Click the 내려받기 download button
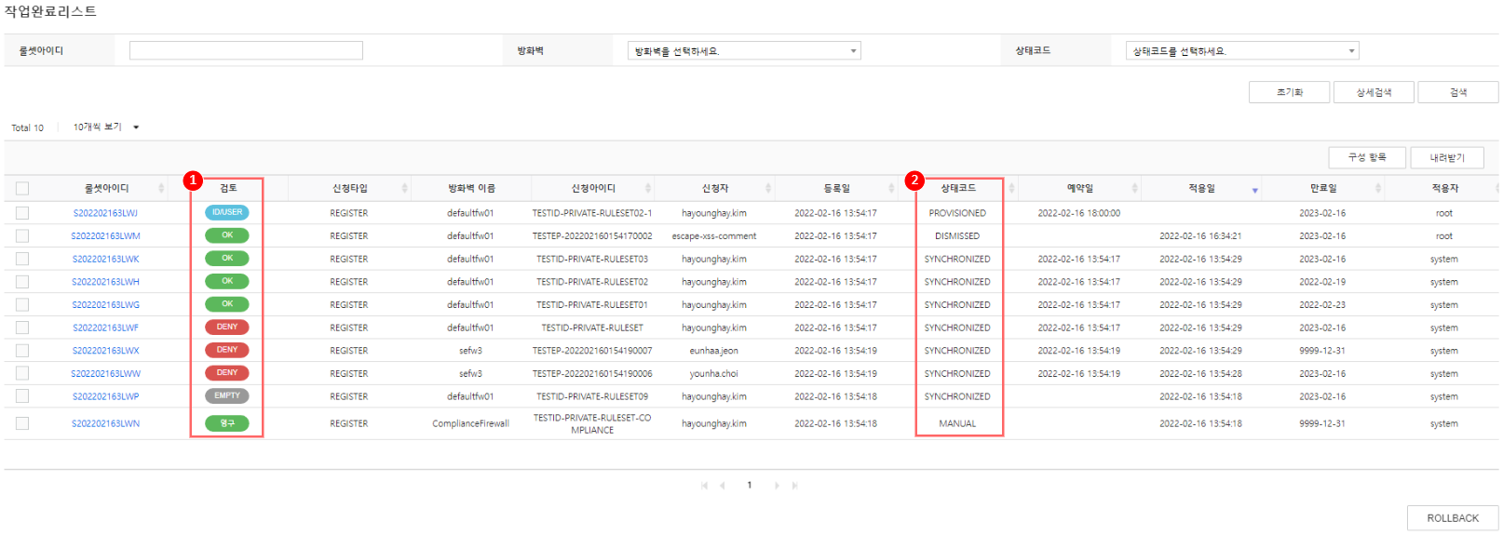Screen dimensions: 1503x535 coord(1447,158)
